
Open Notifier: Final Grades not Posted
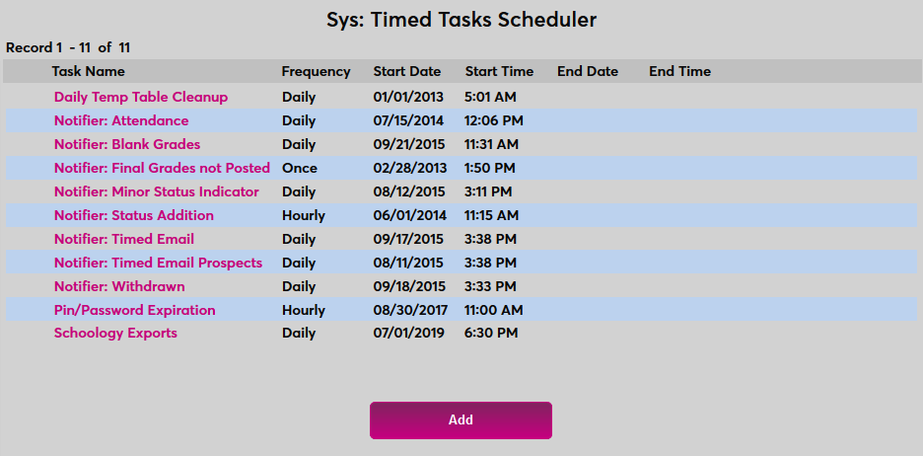coord(162,168)
